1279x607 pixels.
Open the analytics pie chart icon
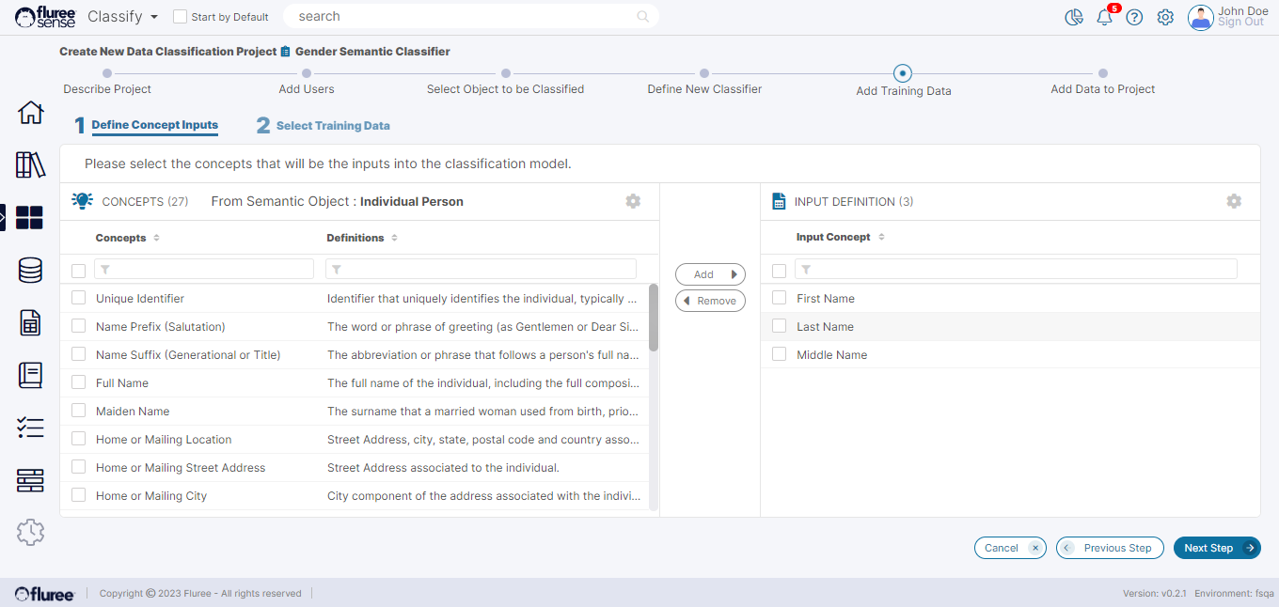point(1074,17)
